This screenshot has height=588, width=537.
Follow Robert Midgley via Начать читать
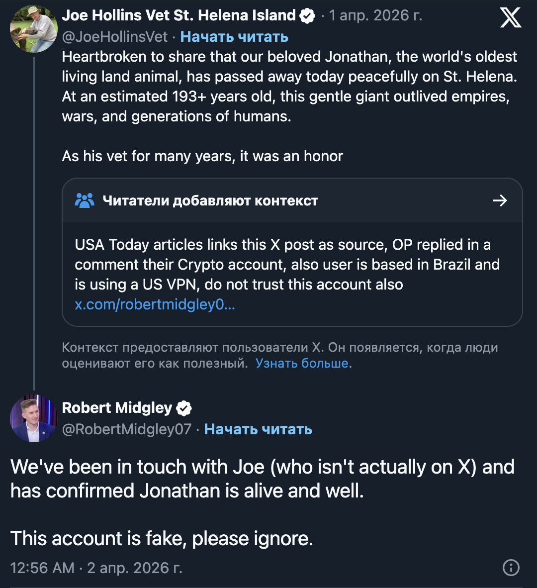(258, 429)
